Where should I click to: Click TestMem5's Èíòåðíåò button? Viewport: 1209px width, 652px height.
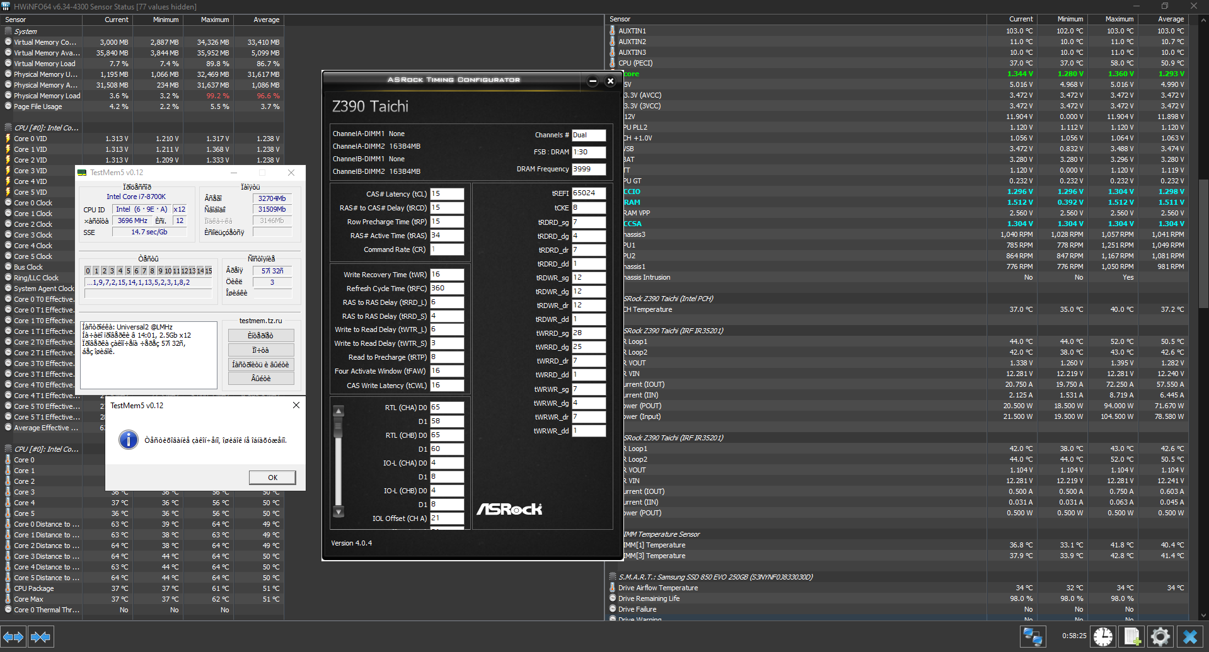[261, 336]
